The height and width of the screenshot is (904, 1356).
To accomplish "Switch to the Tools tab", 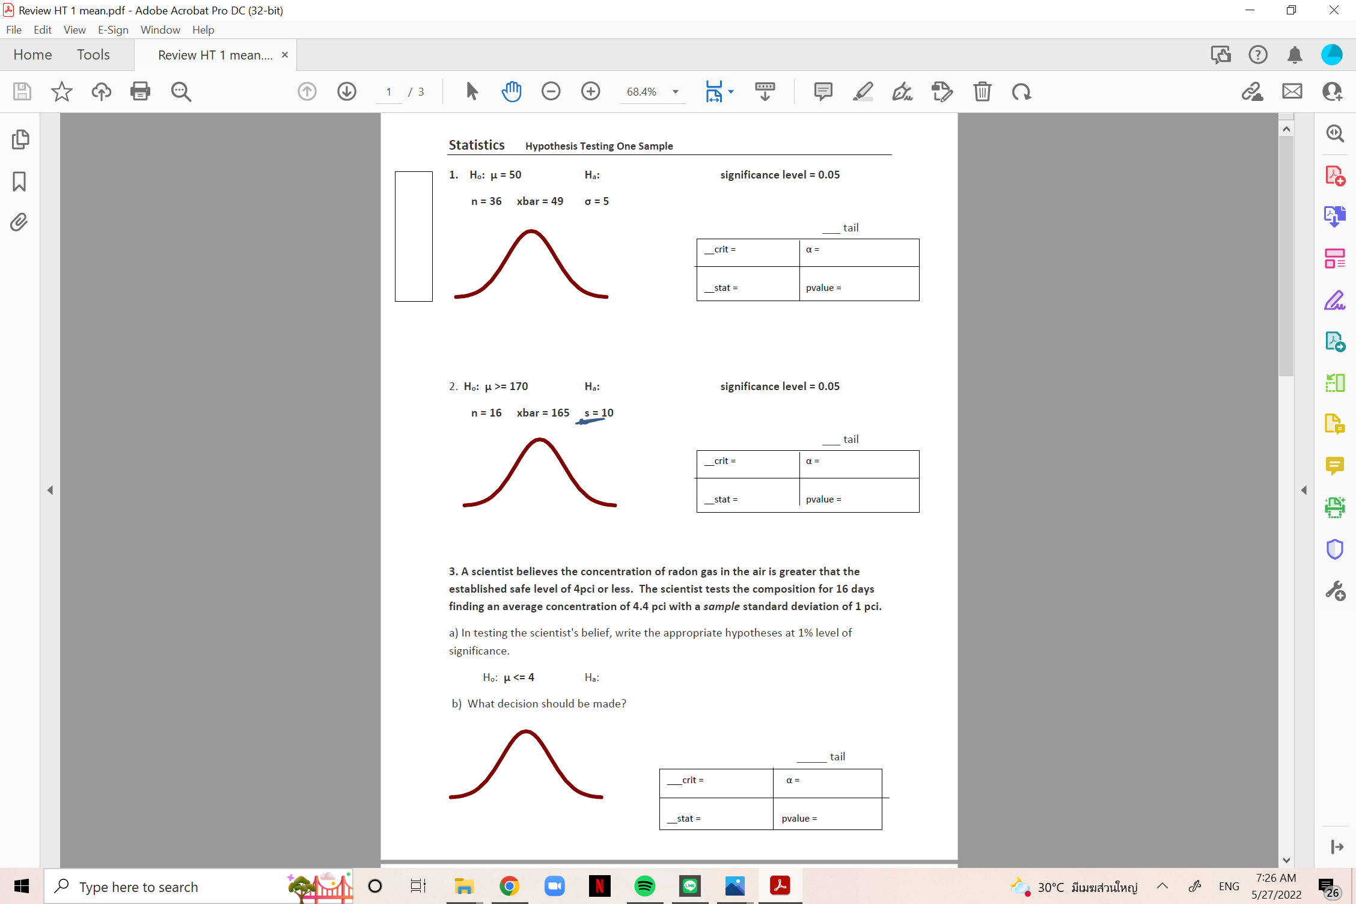I will click(x=94, y=54).
